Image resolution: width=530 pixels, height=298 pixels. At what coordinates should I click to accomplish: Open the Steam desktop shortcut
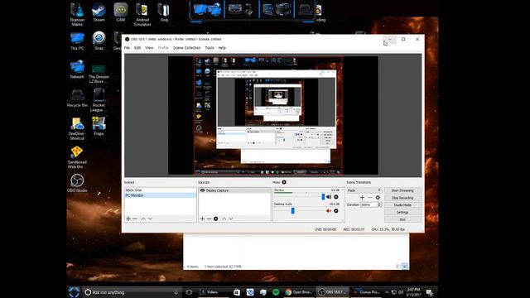click(99, 13)
